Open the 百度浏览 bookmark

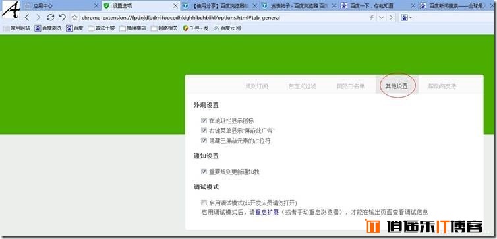pyautogui.click(x=48, y=28)
